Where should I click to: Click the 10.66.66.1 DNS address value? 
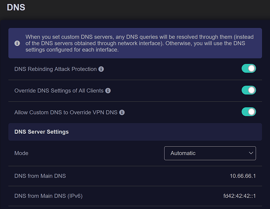point(242,176)
